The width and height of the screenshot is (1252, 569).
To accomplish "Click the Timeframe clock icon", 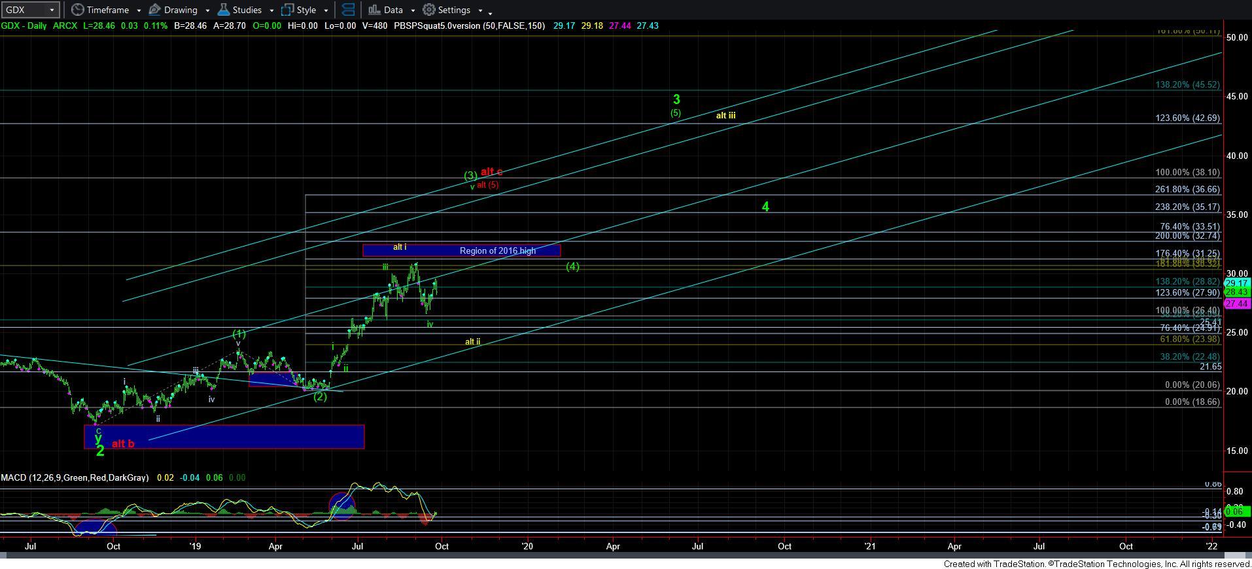I will pyautogui.click(x=78, y=10).
